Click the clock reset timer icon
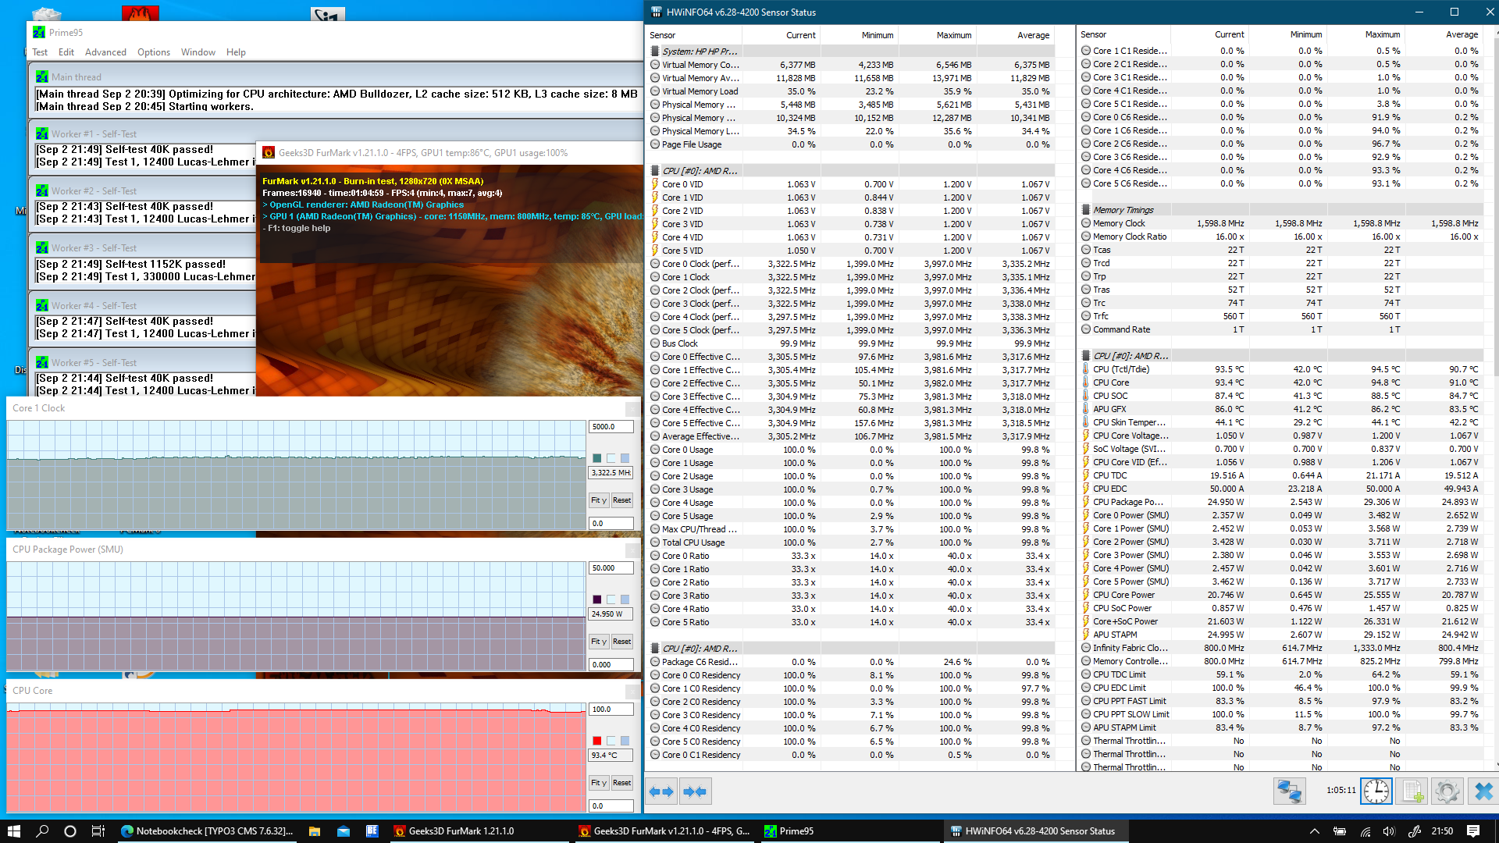This screenshot has height=843, width=1499. tap(1376, 791)
